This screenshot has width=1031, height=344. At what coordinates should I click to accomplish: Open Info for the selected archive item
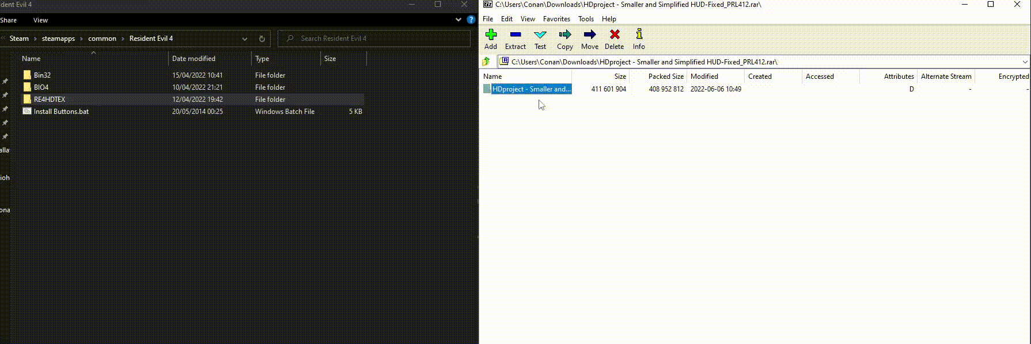(639, 39)
